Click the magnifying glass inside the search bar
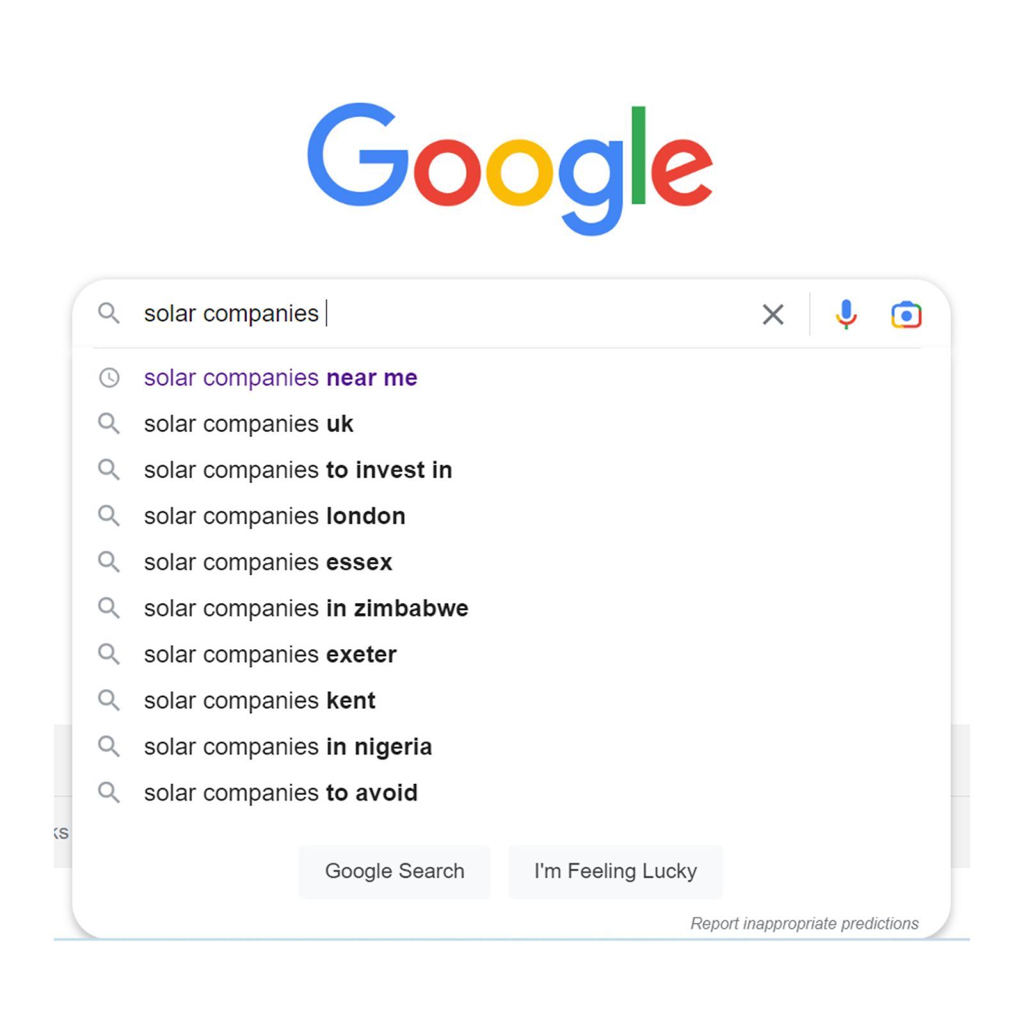Screen dimensions: 1024x1024 pyautogui.click(x=109, y=314)
